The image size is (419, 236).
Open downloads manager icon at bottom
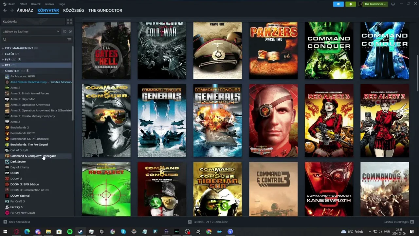pyautogui.click(x=190, y=222)
